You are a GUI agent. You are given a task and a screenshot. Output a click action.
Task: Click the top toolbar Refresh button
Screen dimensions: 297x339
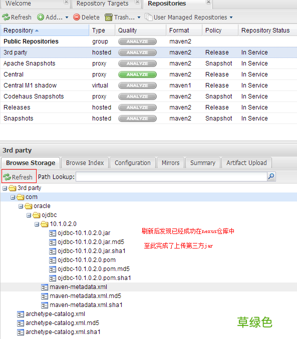(17, 17)
